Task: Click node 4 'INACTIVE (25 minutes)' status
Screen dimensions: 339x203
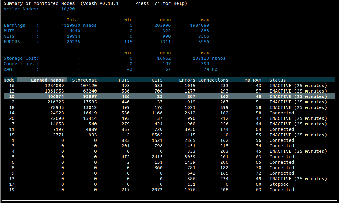Action: coord(298,151)
